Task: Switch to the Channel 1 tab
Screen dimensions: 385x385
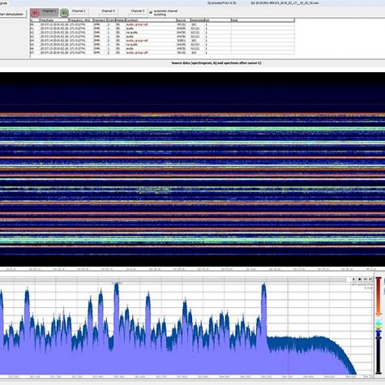Action: pos(50,11)
